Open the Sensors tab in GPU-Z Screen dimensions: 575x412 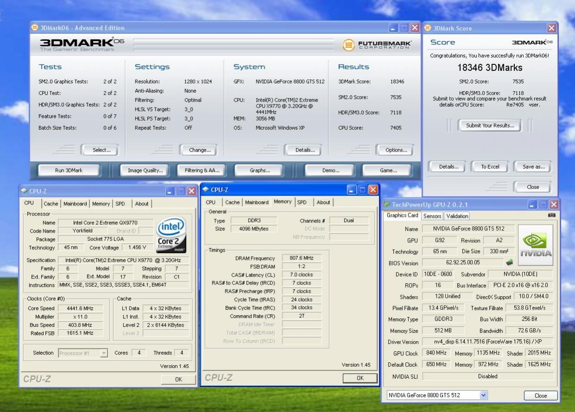coord(432,216)
